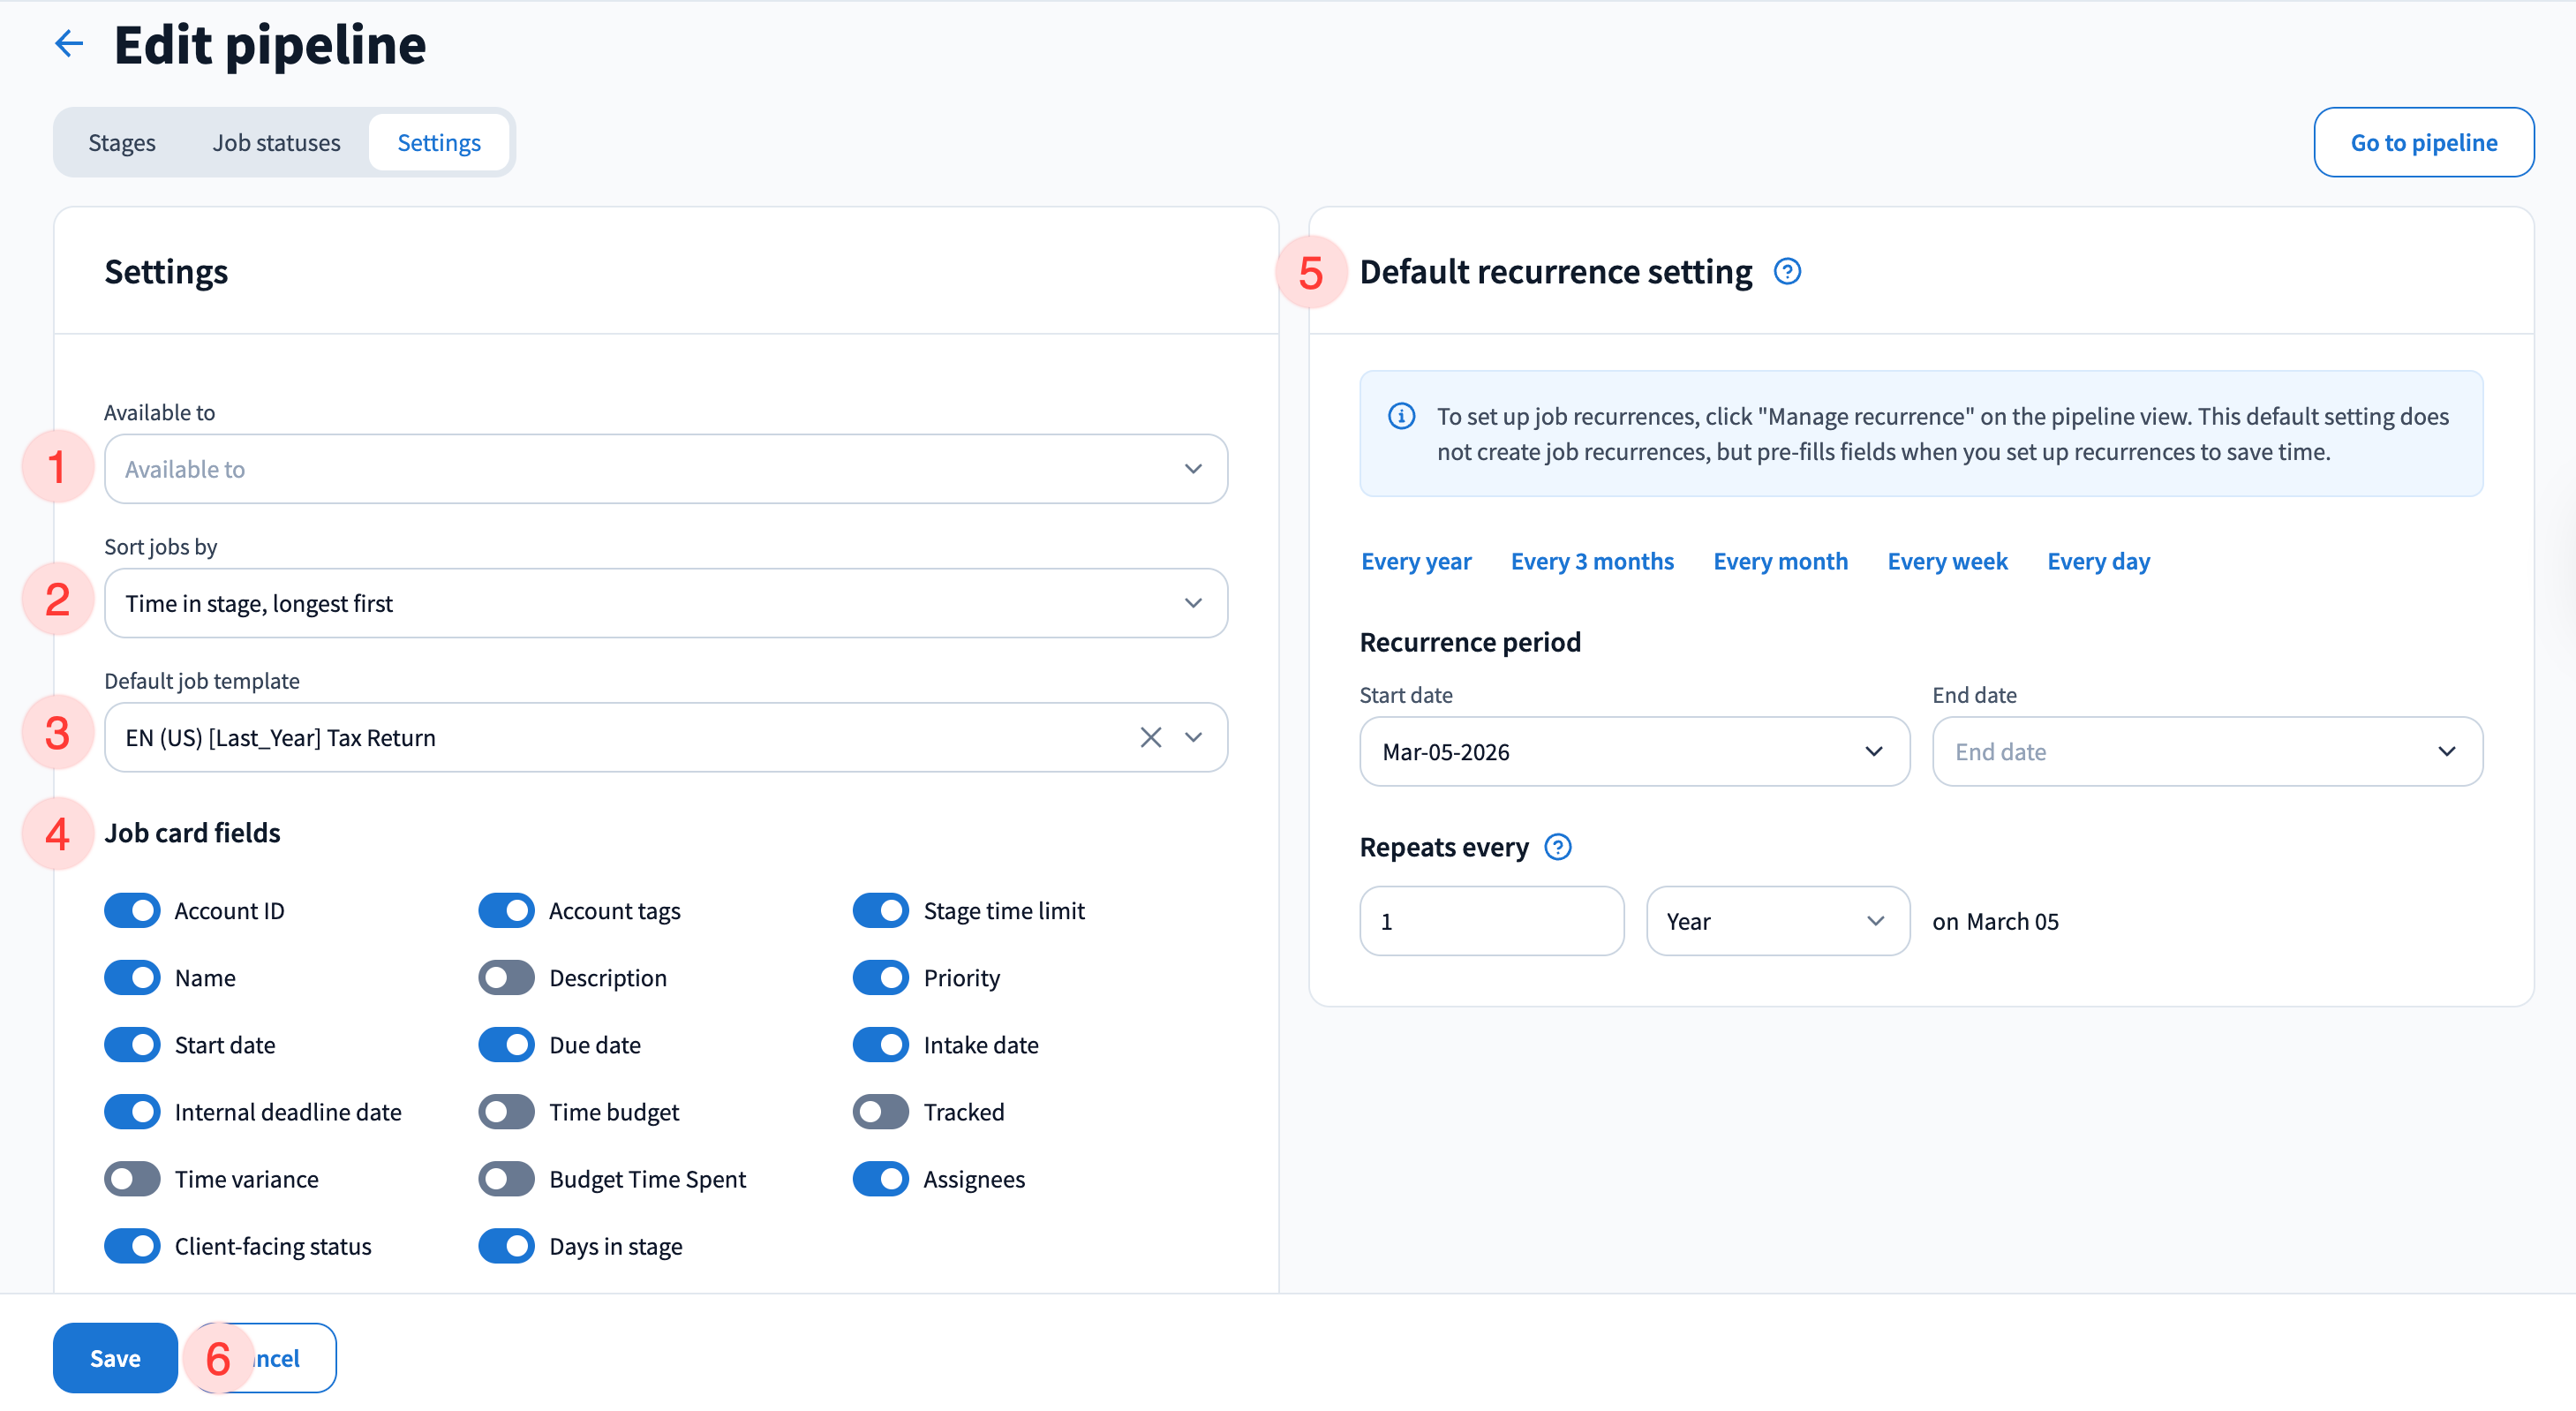
Task: Click the Go to pipeline button
Action: [2423, 142]
